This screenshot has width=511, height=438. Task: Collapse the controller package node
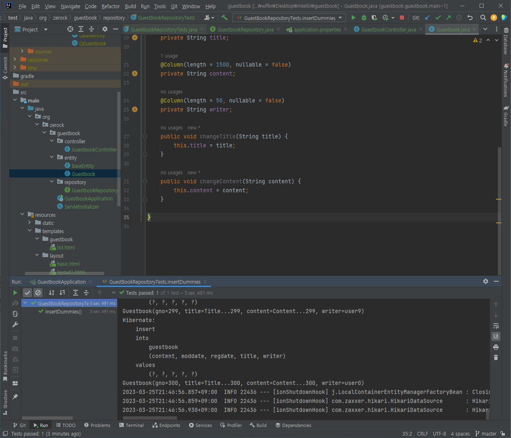(52, 141)
